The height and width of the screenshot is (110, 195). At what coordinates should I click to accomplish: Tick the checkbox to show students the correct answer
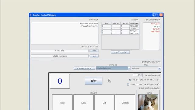pos(130,80)
